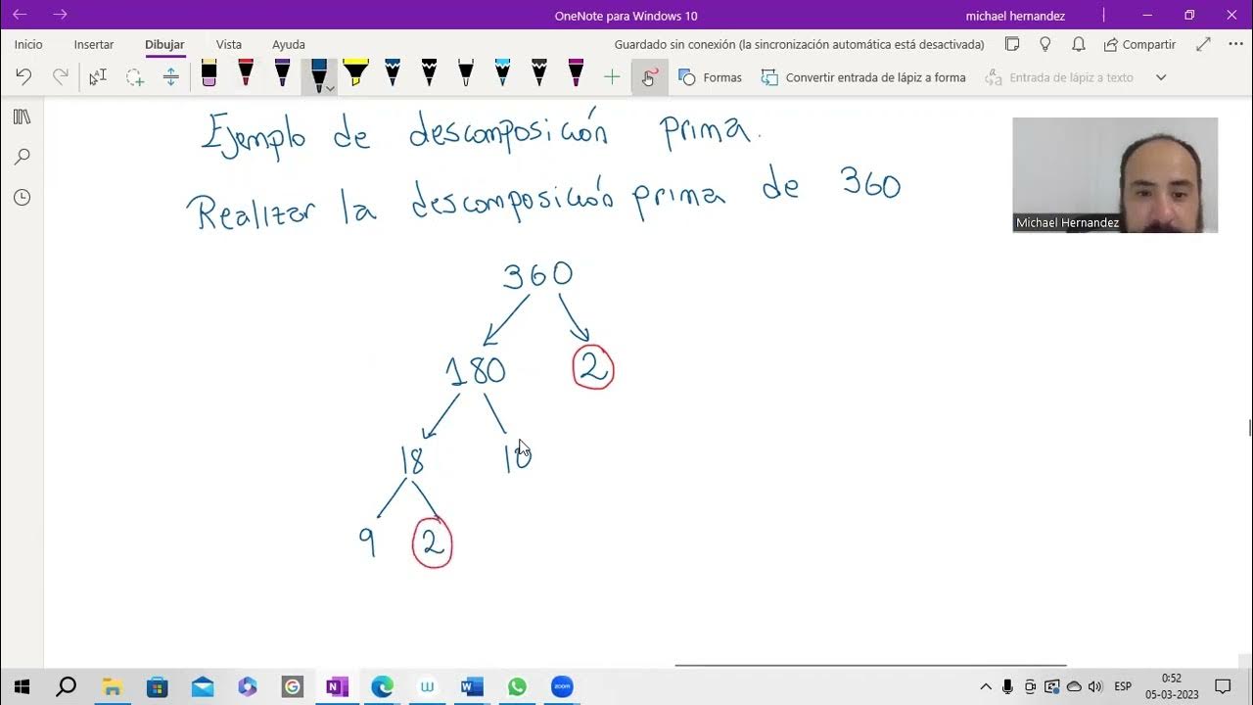Image resolution: width=1253 pixels, height=705 pixels.
Task: Click the handwritten 180 node
Action: [476, 370]
